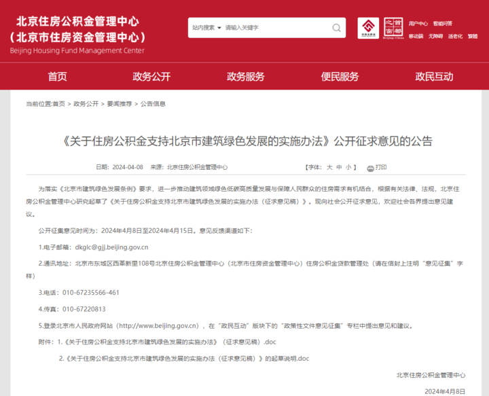Open the 政务公开 navigation item

pyautogui.click(x=151, y=76)
